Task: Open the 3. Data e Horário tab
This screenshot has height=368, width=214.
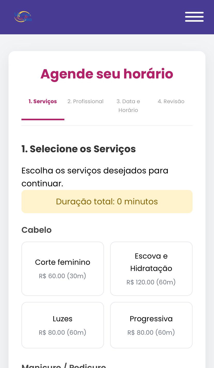Action: point(128,106)
